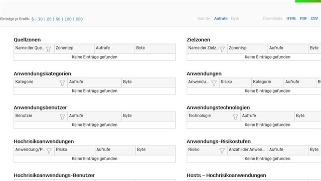Click the Anwendungsbenutzer section title

click(40, 107)
